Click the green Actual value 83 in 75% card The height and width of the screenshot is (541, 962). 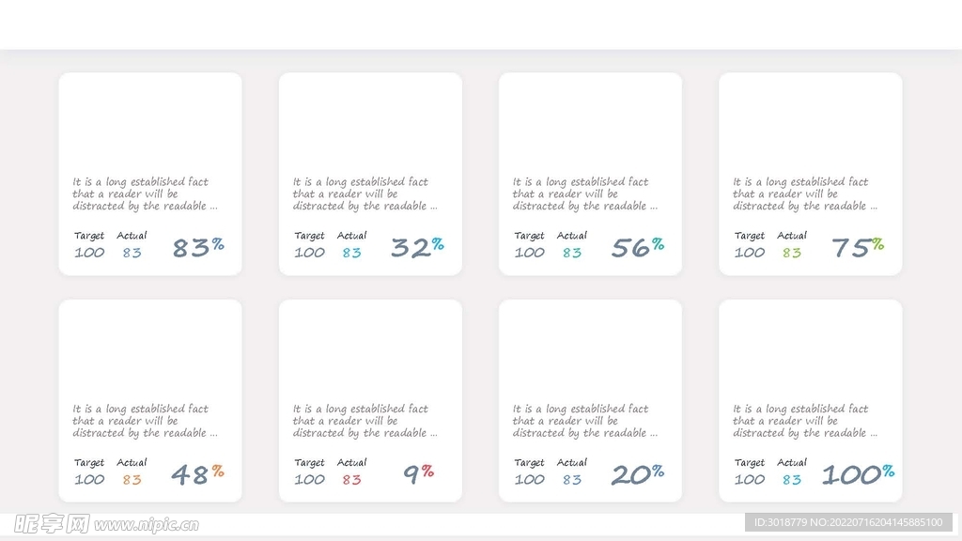coord(791,253)
